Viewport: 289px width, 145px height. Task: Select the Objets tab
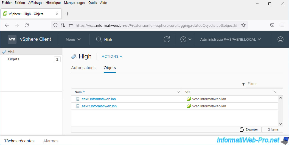[110, 68]
